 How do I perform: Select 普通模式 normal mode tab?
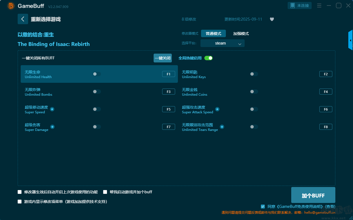pyautogui.click(x=213, y=34)
